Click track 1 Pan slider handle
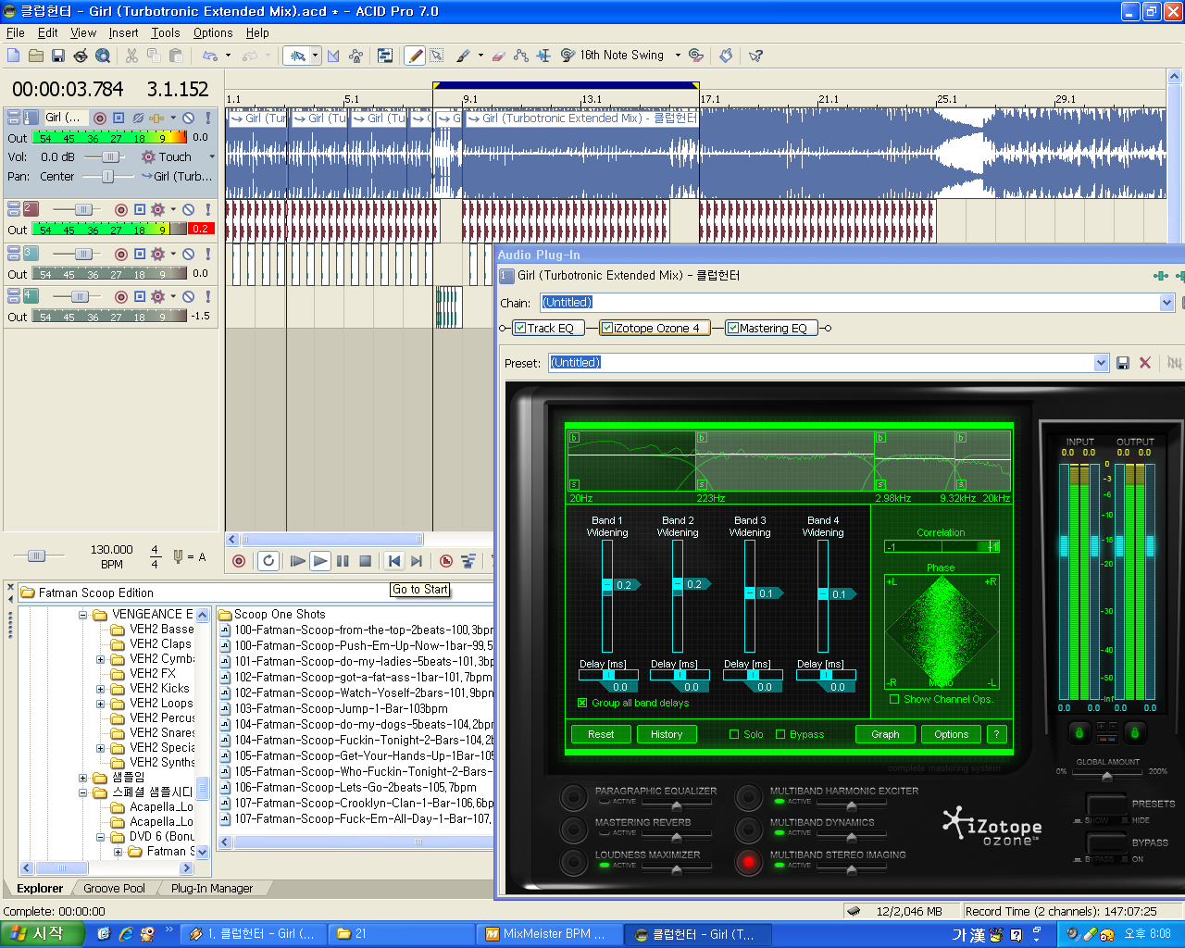 pos(107,176)
